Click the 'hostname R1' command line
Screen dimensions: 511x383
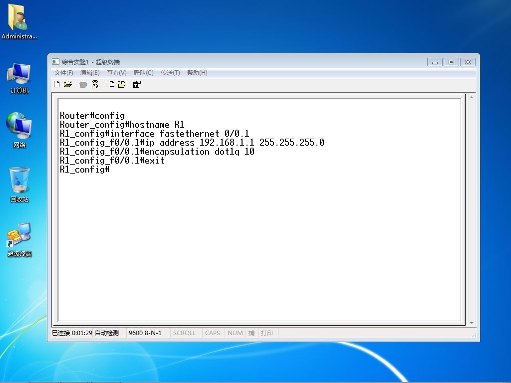coord(122,125)
